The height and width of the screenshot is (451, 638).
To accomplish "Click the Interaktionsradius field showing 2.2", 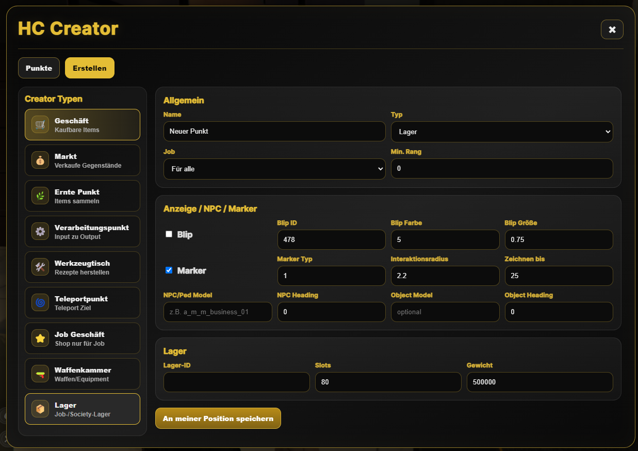I will pos(445,276).
